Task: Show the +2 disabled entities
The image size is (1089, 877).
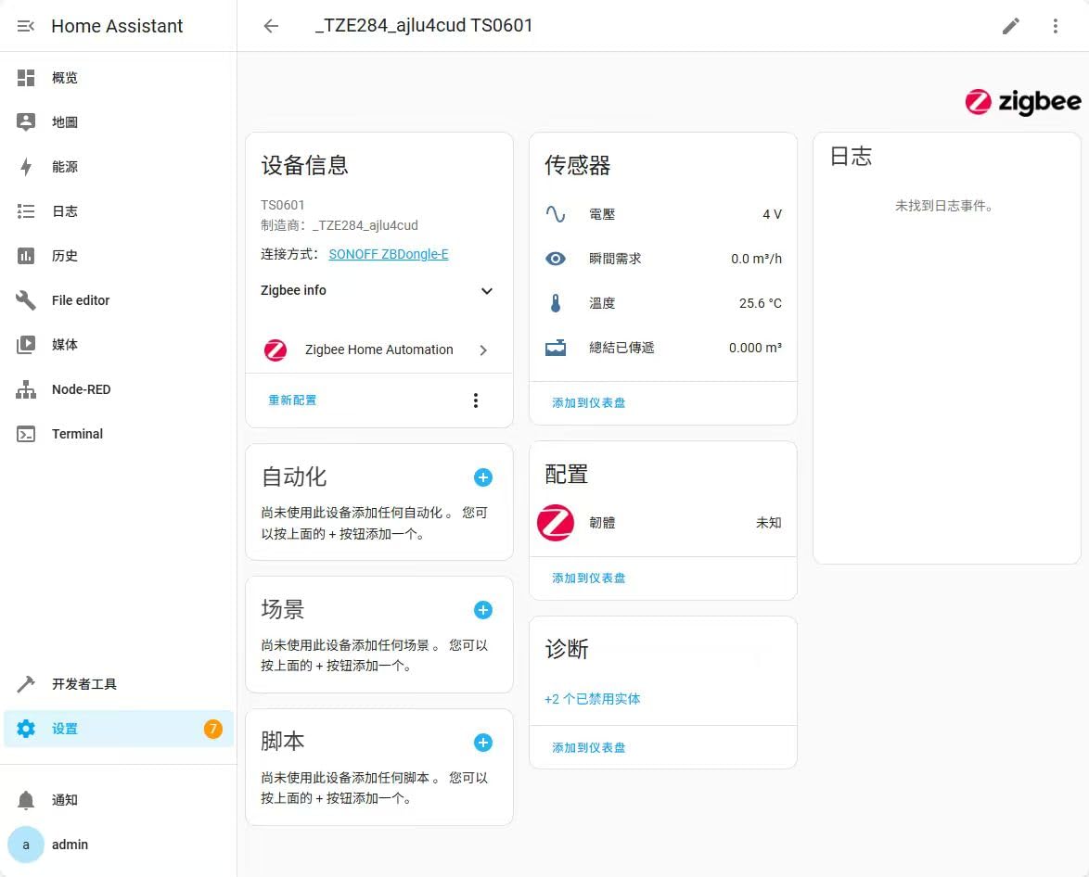Action: 593,699
